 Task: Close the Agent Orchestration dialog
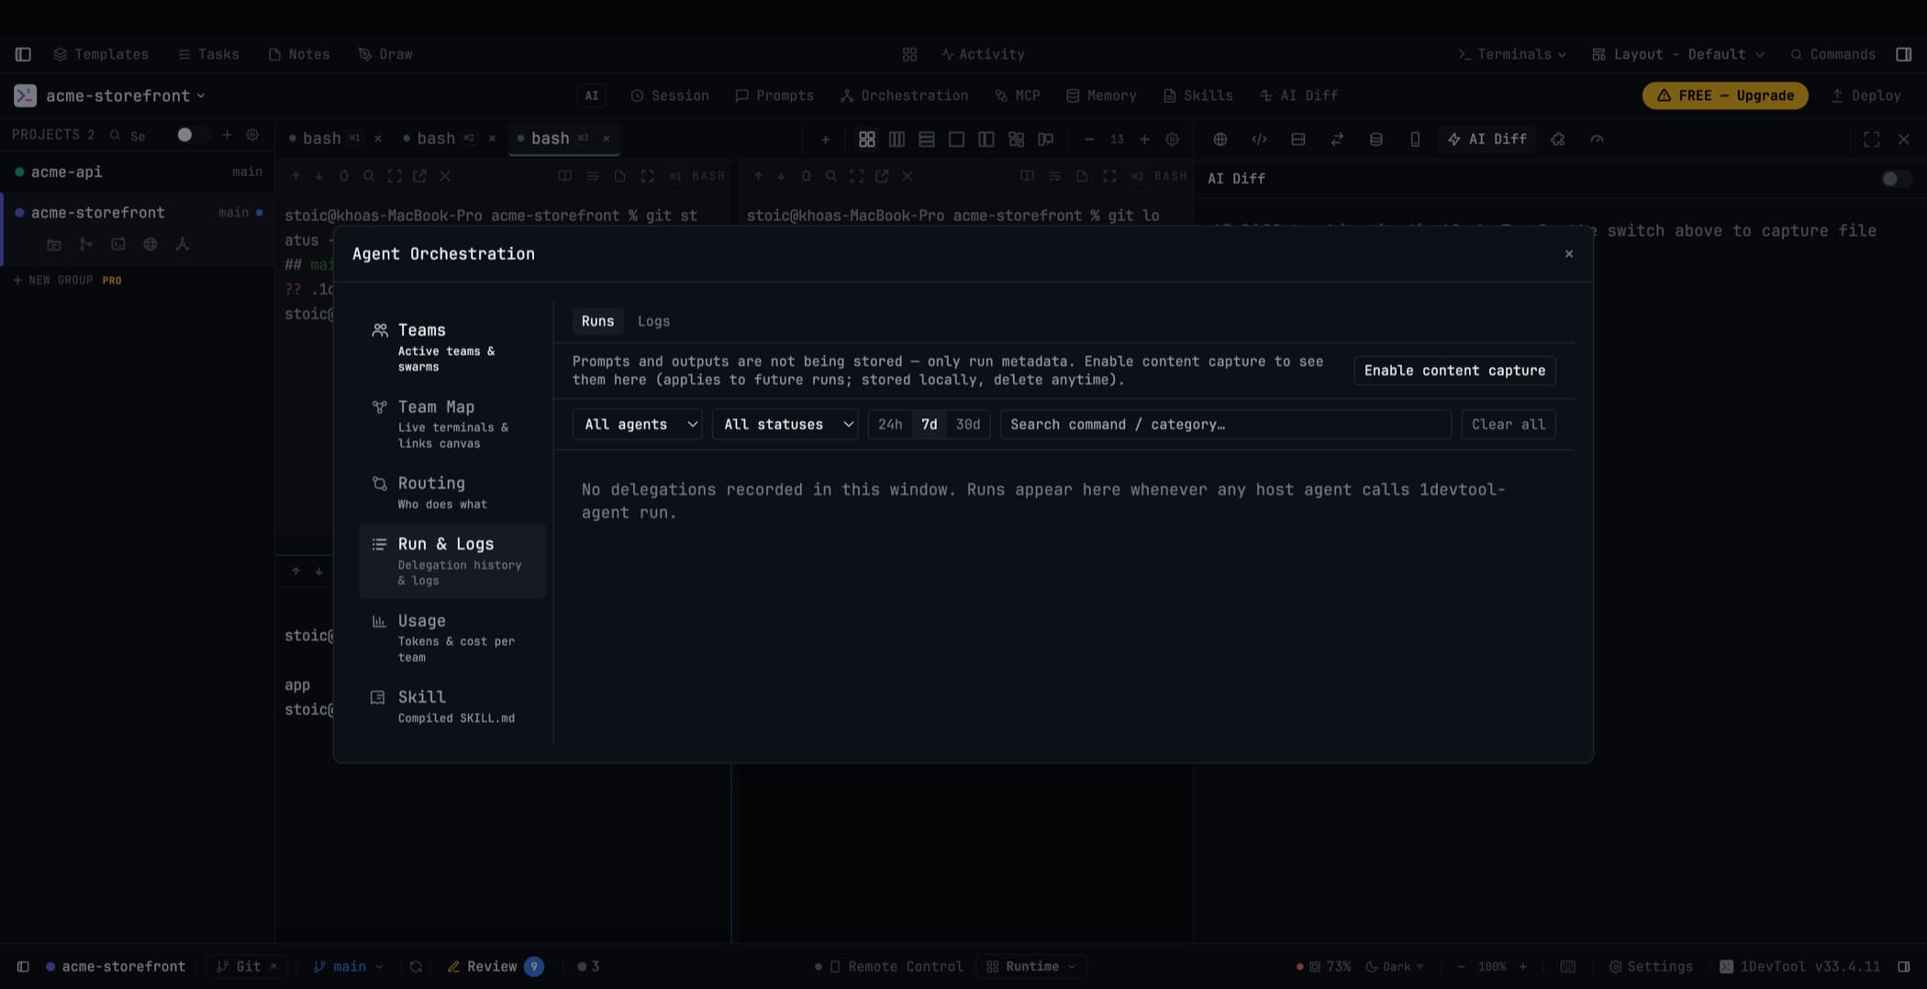tap(1569, 254)
